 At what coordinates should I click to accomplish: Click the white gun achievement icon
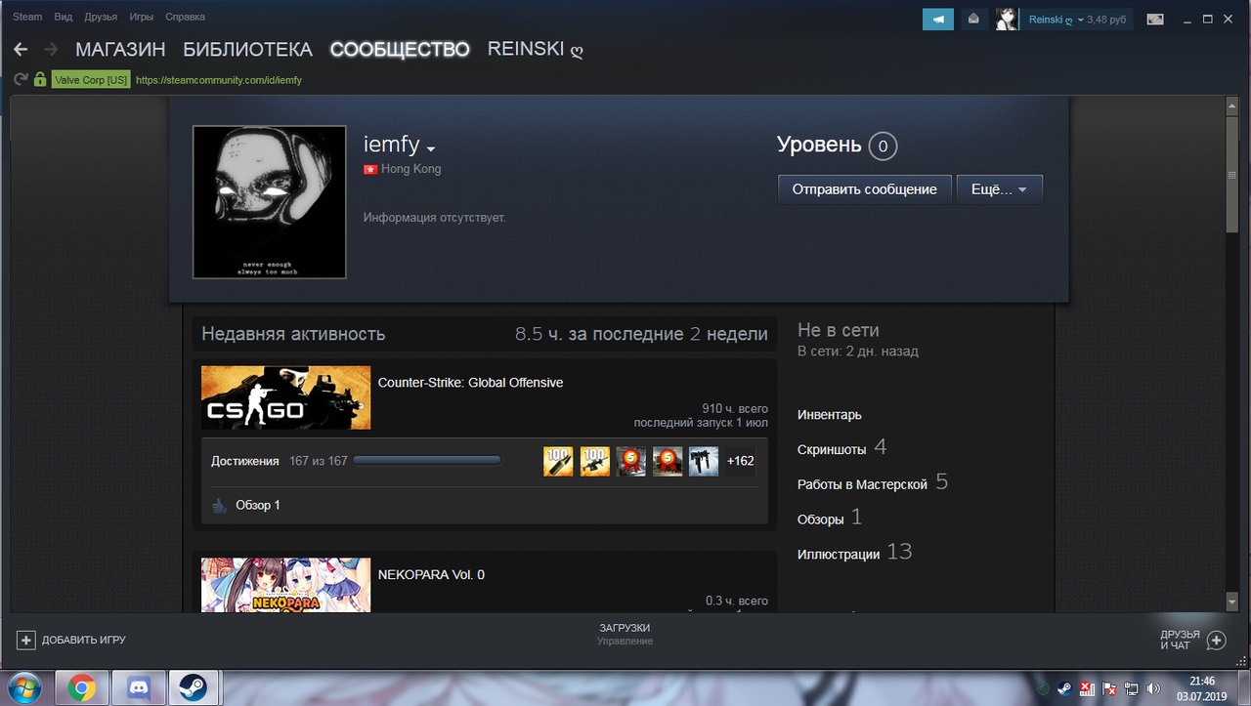tap(704, 461)
